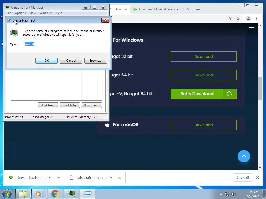This screenshot has height=199, width=266.
Task: Click taskbar clock showing 1:18 AM
Action: pyautogui.click(x=253, y=194)
